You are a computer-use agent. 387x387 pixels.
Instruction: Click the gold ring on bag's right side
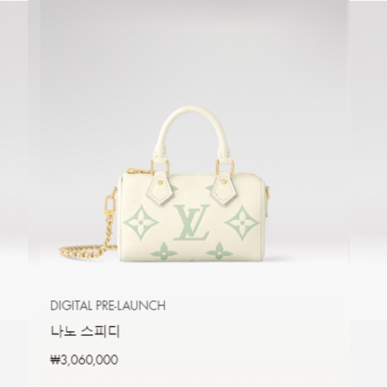click(269, 193)
